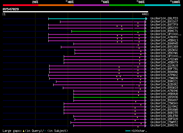Open hit UniRef100_B9HPA5

point(164,44)
